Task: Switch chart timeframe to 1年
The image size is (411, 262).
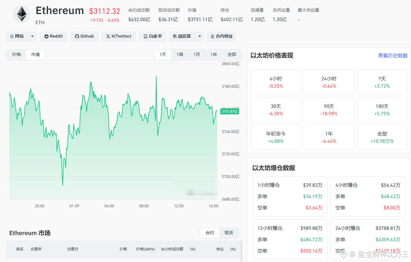Action: click(x=213, y=54)
